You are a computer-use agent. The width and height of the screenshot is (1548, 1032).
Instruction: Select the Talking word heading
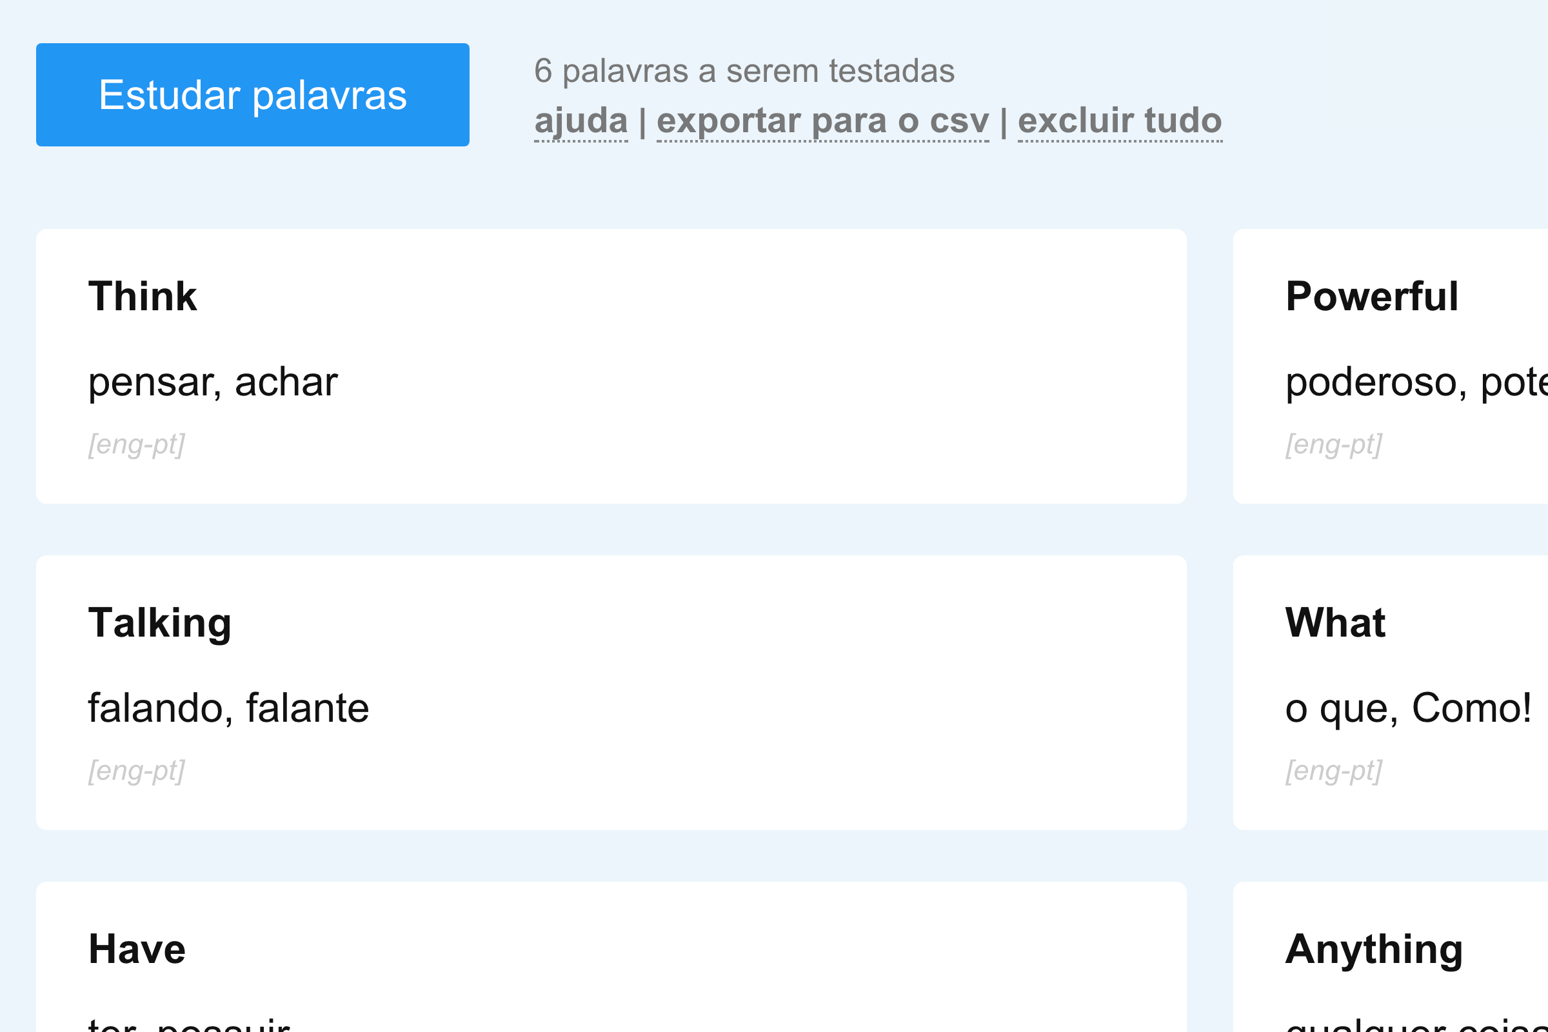[x=159, y=622]
